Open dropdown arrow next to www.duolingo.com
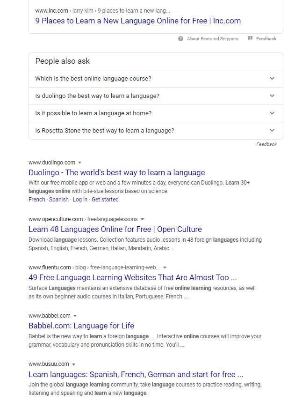 (x=79, y=163)
